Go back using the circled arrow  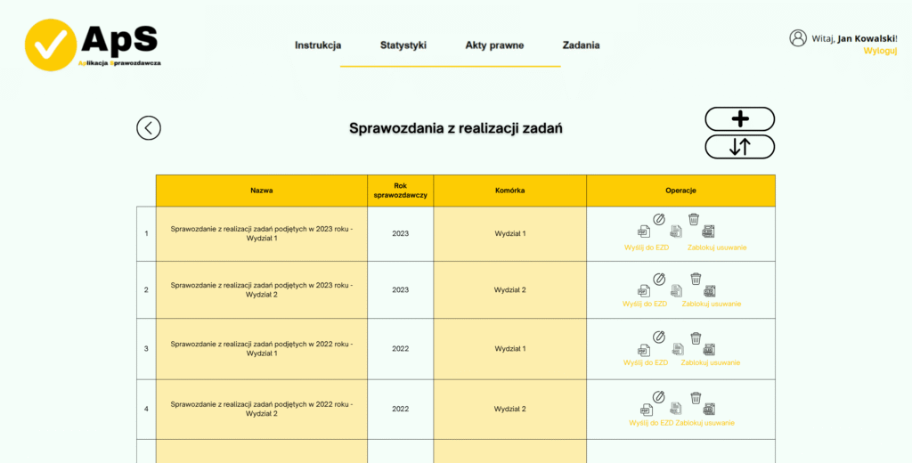(149, 128)
